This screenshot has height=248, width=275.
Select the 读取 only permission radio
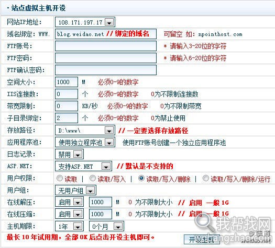[60, 178]
